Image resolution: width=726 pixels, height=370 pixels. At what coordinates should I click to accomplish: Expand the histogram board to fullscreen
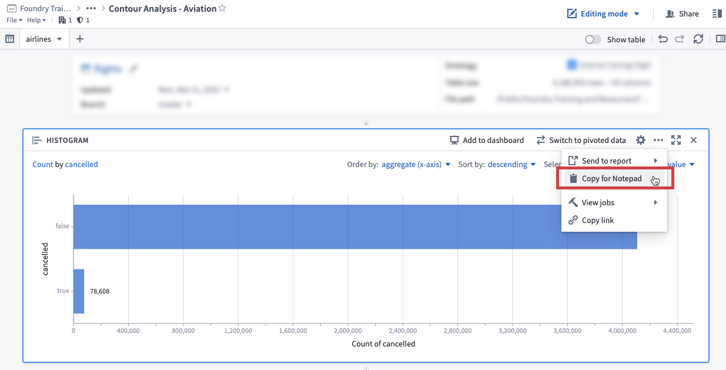(x=676, y=140)
